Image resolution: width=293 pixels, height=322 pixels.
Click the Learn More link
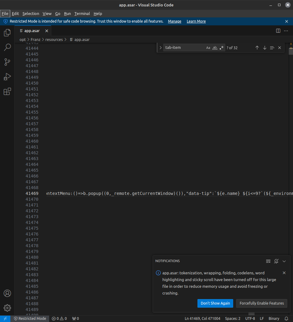pos(196,21)
